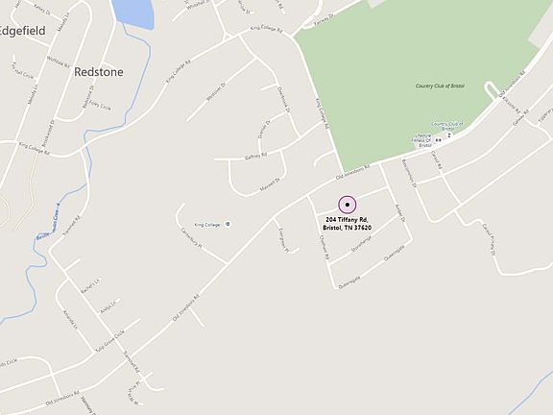Click the Queensgate street label near bottom

coord(349,282)
